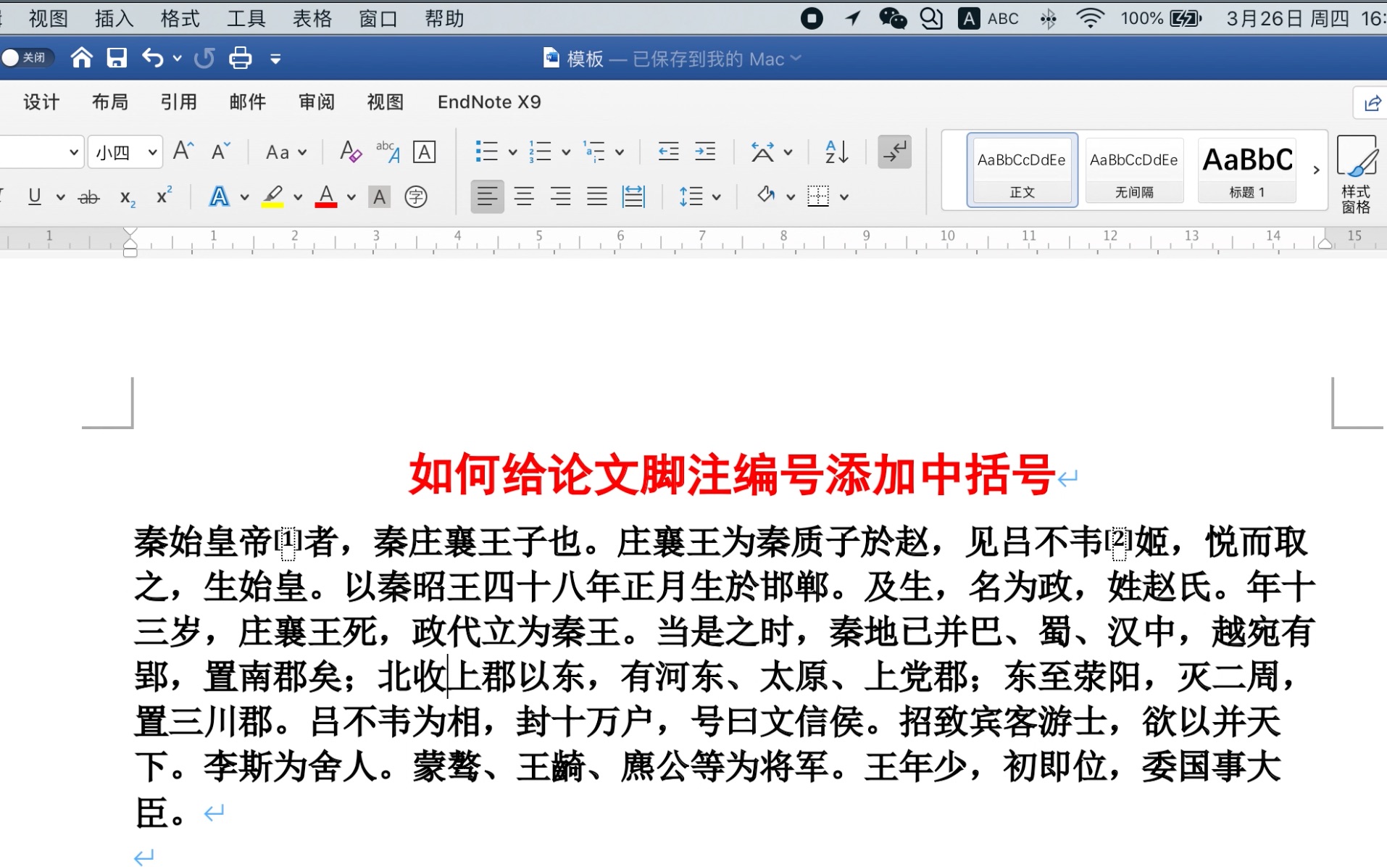Image resolution: width=1387 pixels, height=867 pixels.
Task: Switch to the 布局 ribbon tab
Action: 110,102
